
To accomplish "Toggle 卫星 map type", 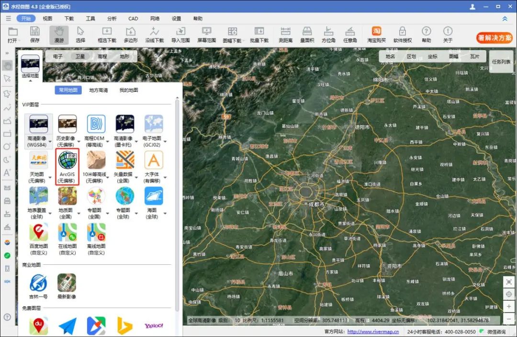I will 80,56.
